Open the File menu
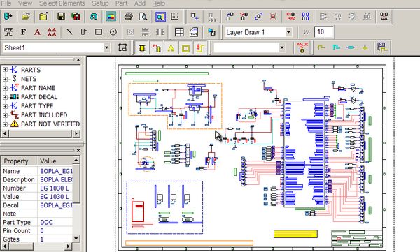The image size is (420, 252). tap(6, 3)
